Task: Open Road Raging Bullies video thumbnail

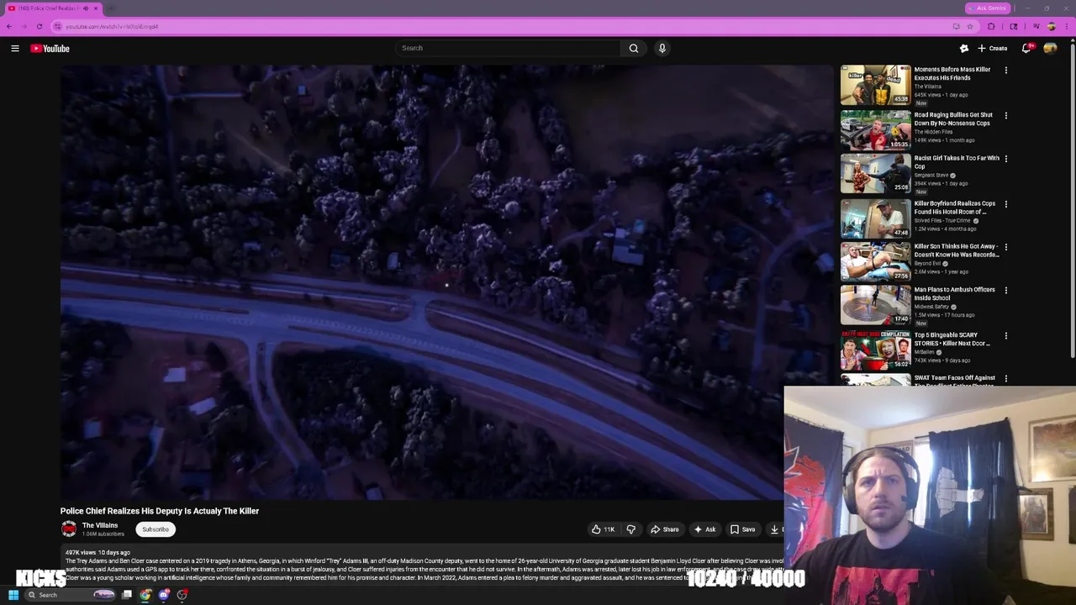Action: [x=875, y=130]
